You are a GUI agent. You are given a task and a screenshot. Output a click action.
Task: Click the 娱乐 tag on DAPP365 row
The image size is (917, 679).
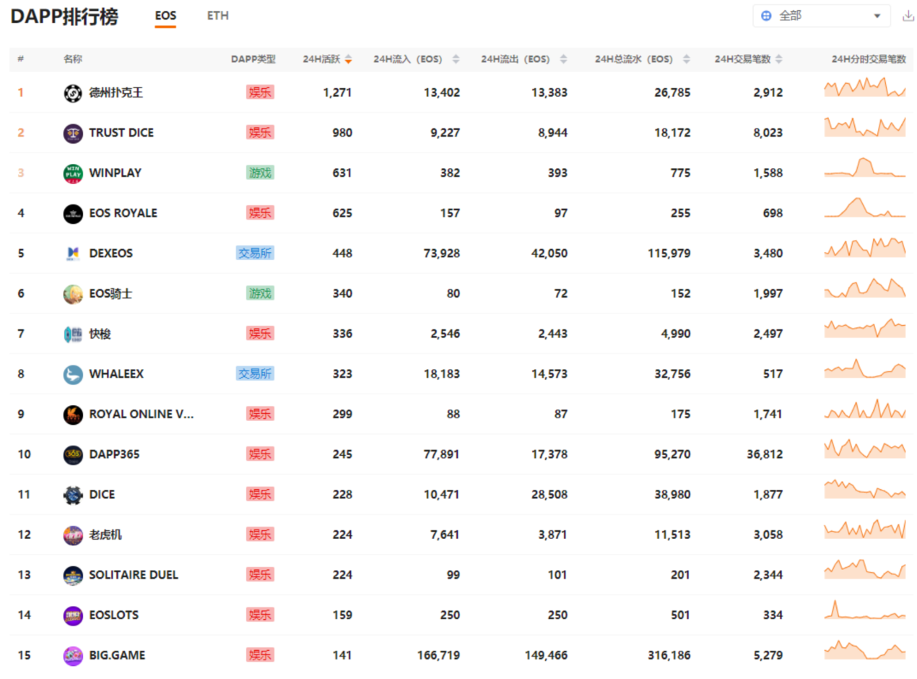[x=260, y=454]
